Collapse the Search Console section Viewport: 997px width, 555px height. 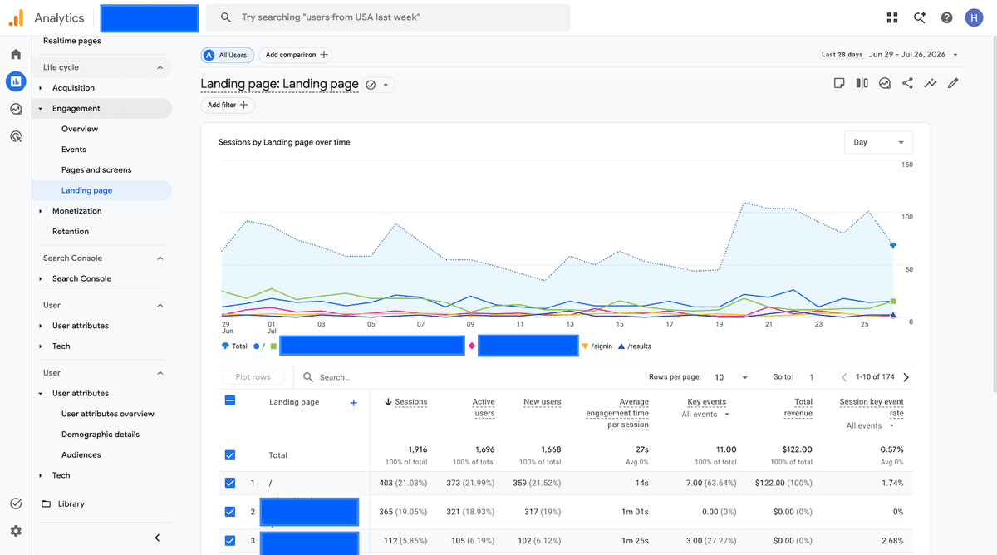click(160, 258)
